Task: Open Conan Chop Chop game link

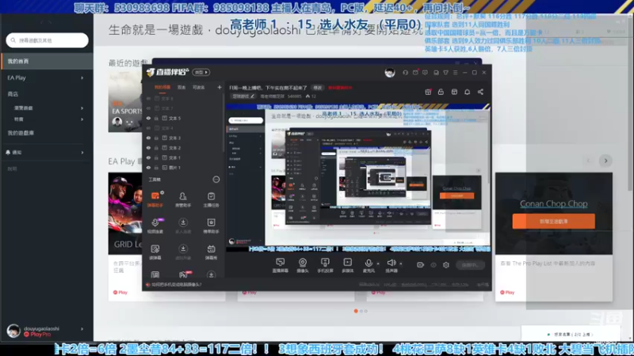Action: click(553, 204)
